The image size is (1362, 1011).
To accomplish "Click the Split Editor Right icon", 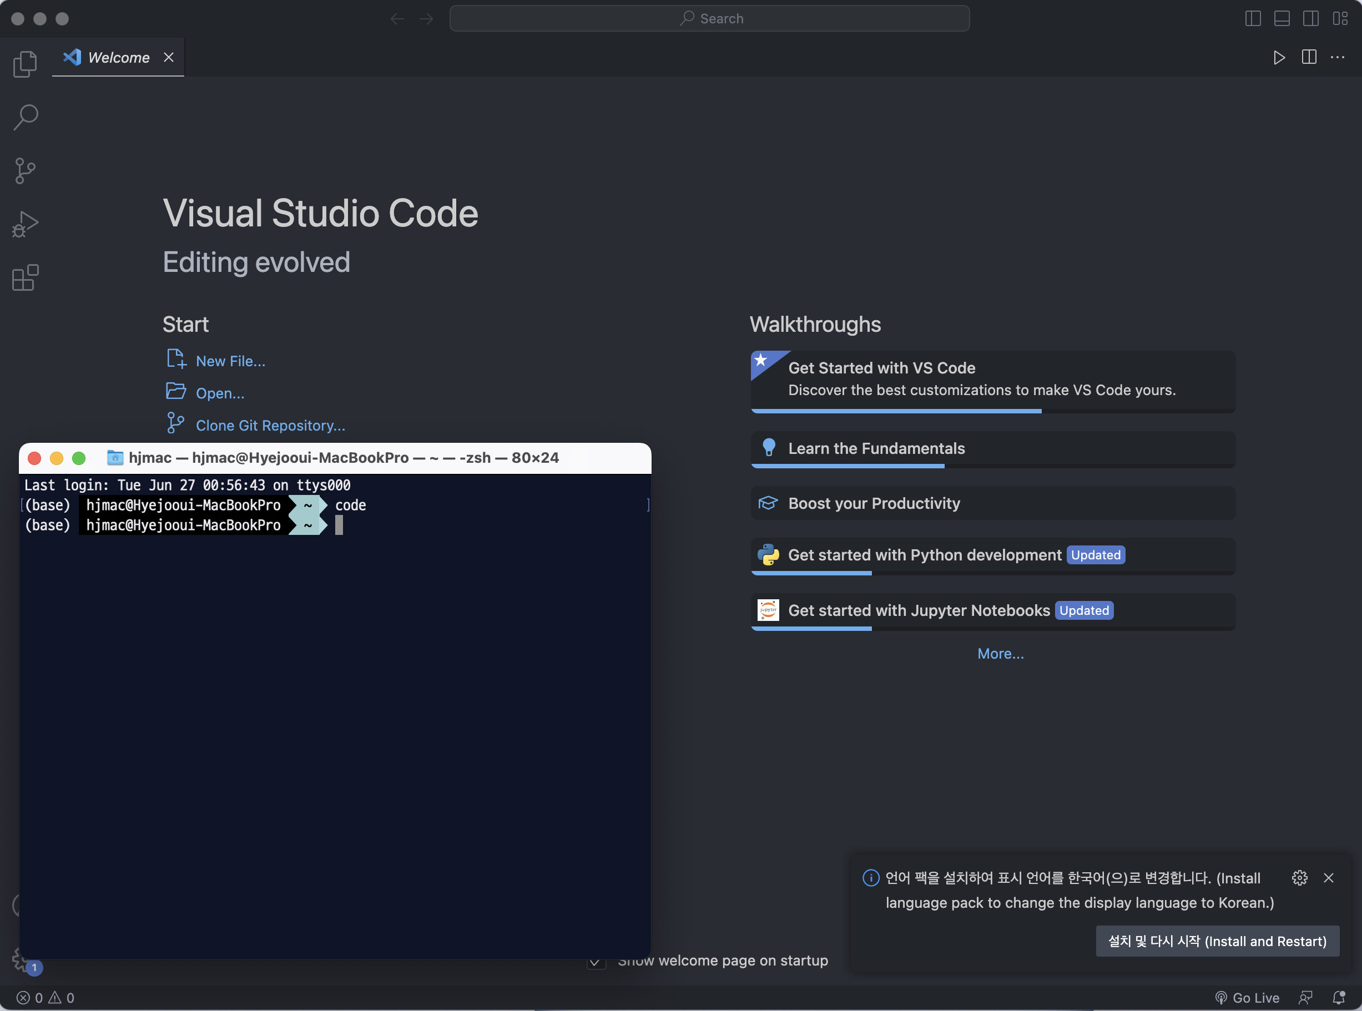I will click(x=1309, y=58).
